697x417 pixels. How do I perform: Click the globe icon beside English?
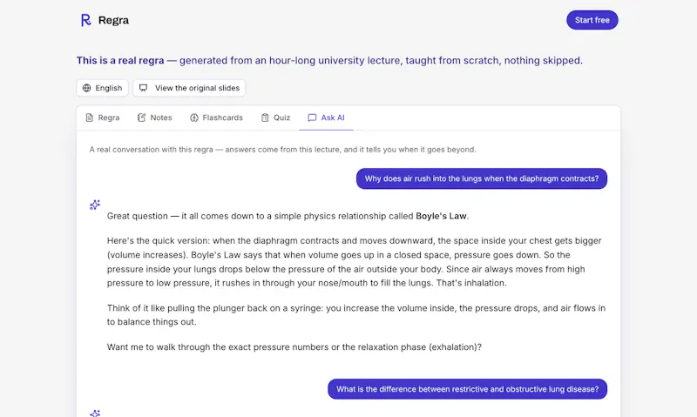coord(86,88)
